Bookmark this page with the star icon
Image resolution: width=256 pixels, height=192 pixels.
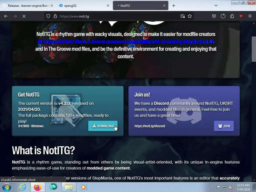pos(190,16)
